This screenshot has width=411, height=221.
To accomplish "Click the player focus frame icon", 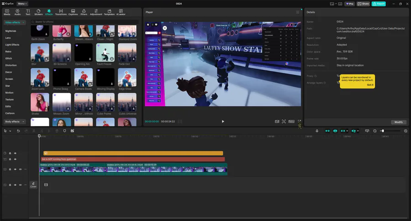I will (x=284, y=121).
